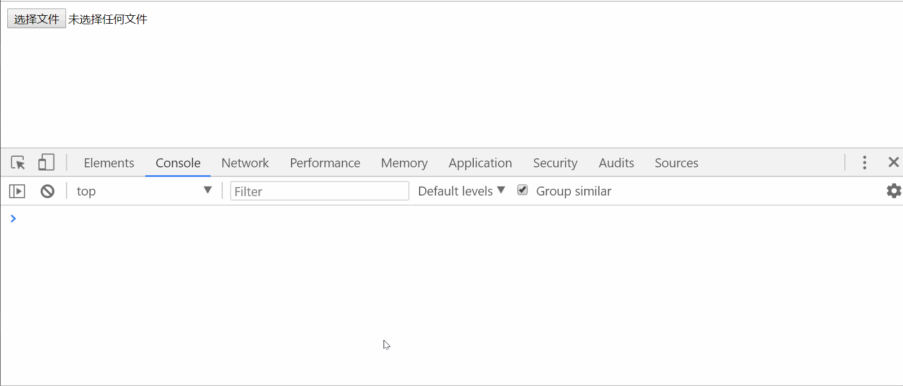Switch to the Sources tab
903x386 pixels.
[676, 163]
